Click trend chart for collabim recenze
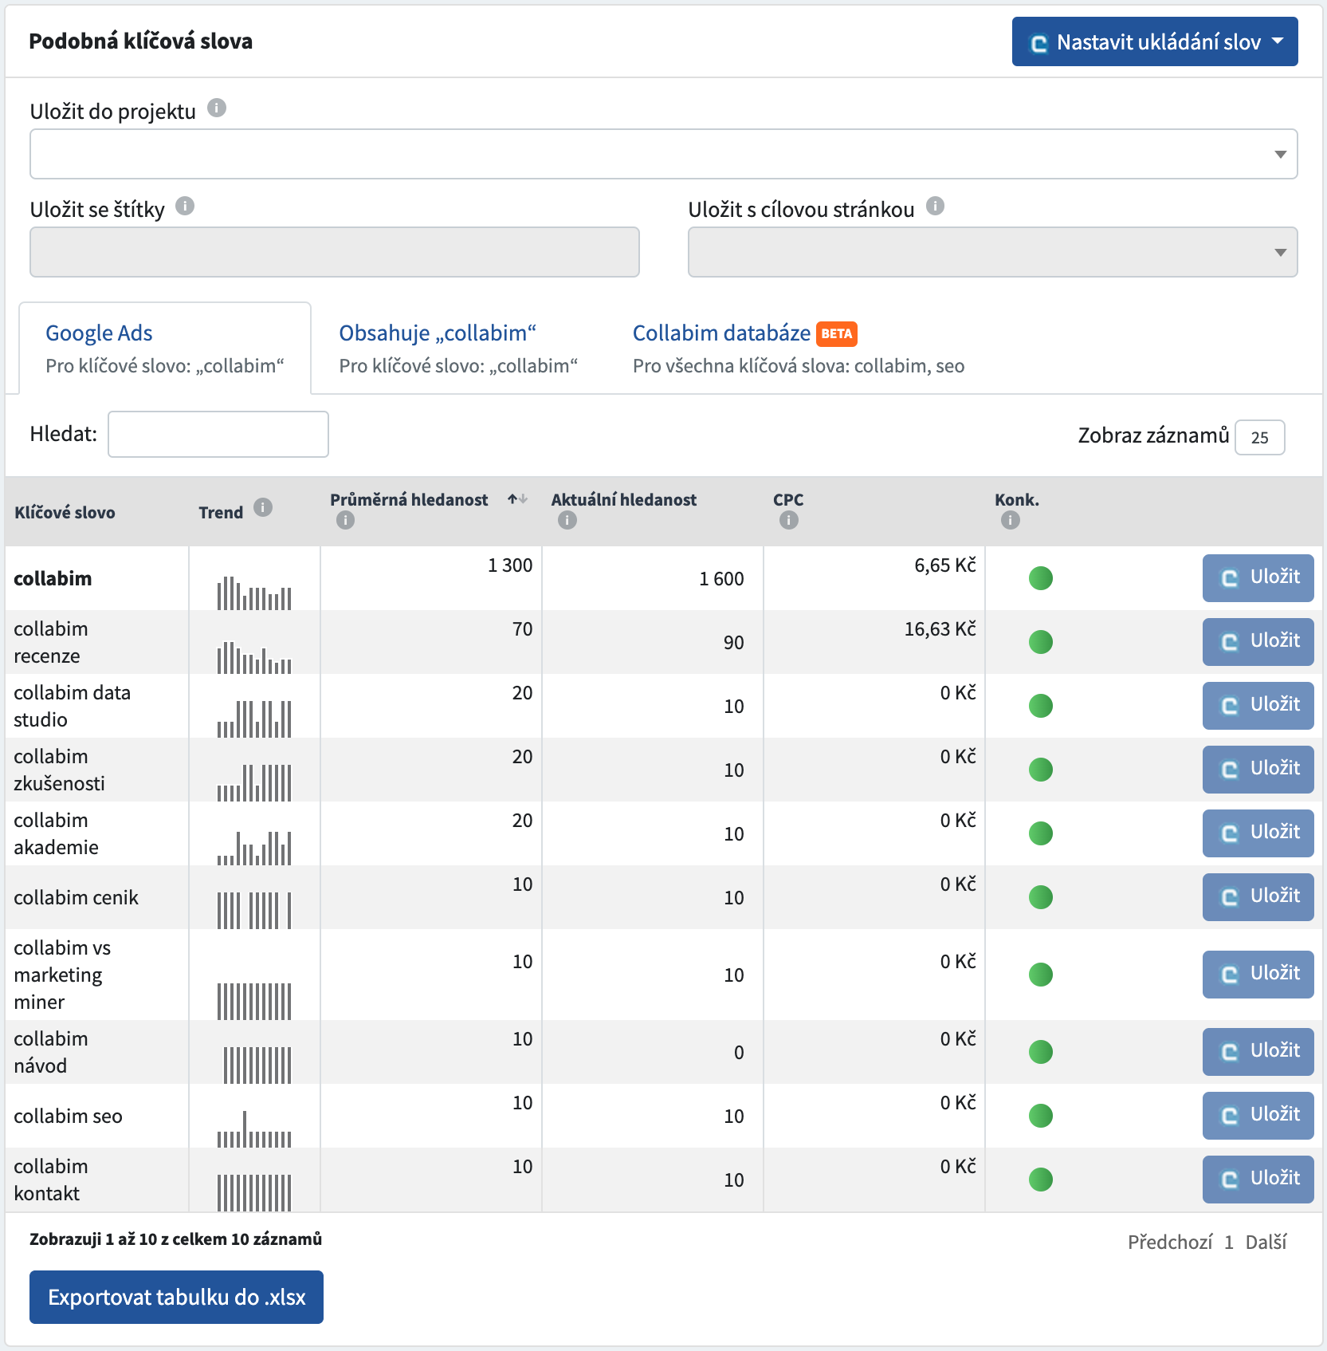 click(x=254, y=657)
